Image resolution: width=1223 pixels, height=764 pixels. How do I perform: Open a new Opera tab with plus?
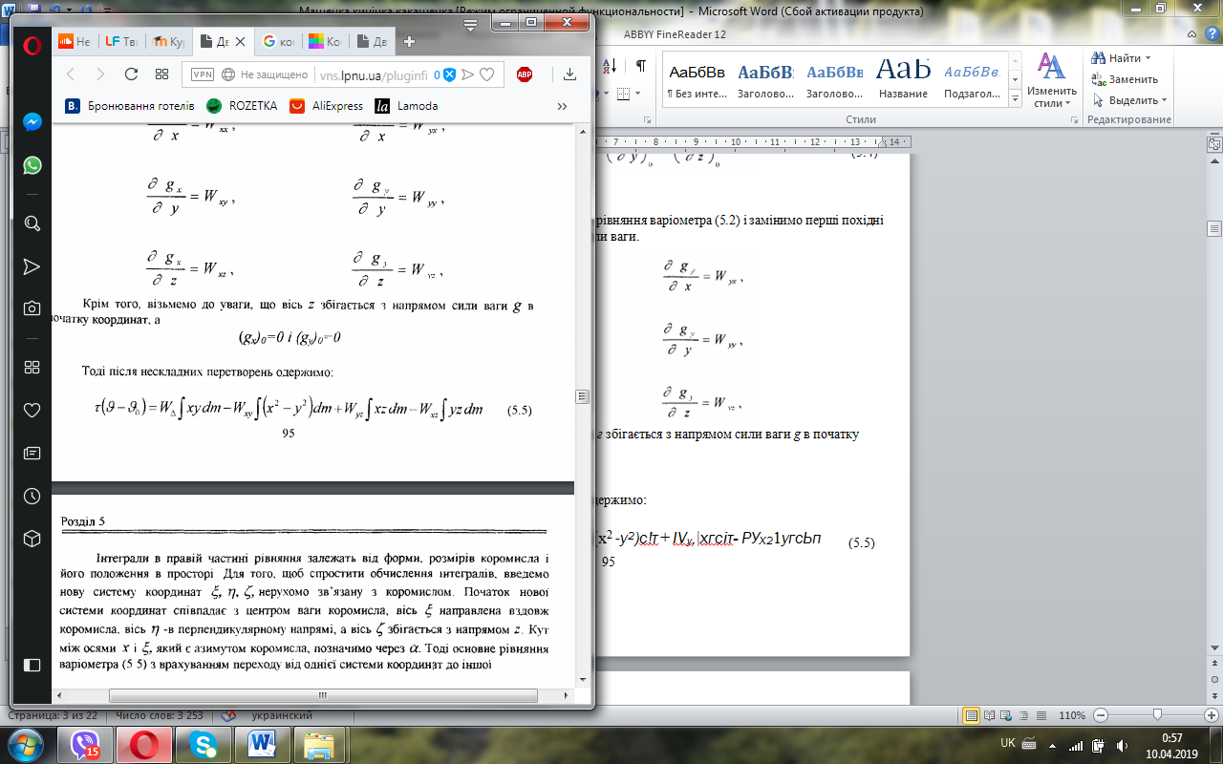[409, 42]
